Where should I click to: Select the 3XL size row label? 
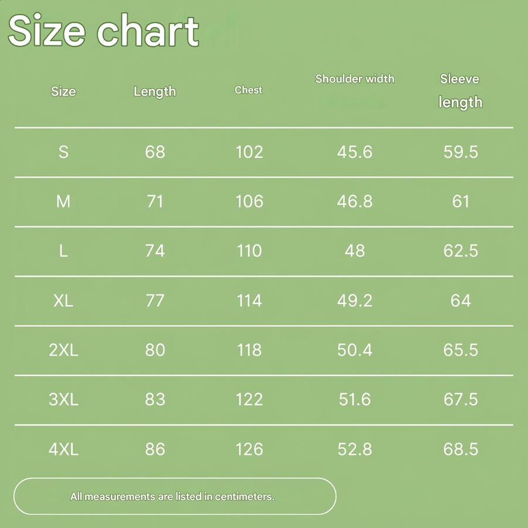coord(63,400)
